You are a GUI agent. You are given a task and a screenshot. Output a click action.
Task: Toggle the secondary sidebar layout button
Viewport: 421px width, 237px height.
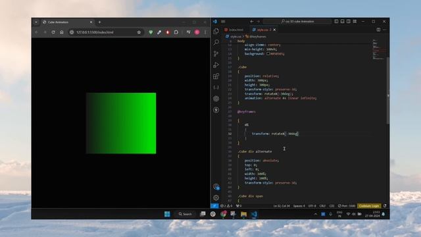(x=349, y=22)
